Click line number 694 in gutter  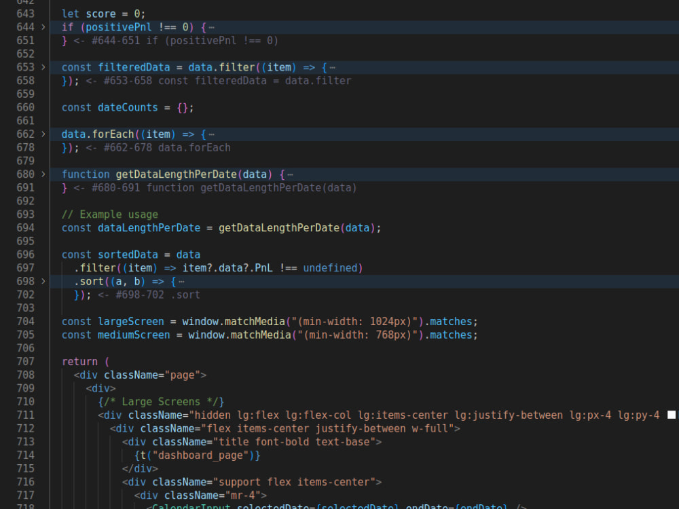(25, 227)
